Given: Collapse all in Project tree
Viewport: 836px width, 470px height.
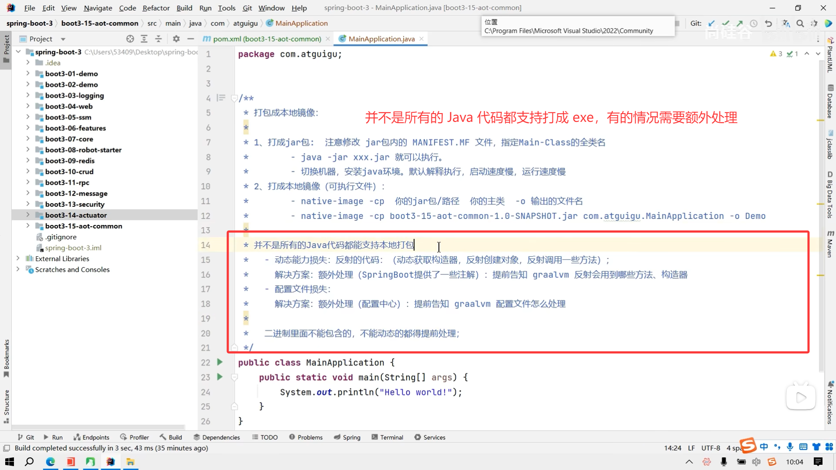Looking at the screenshot, I should coord(158,39).
